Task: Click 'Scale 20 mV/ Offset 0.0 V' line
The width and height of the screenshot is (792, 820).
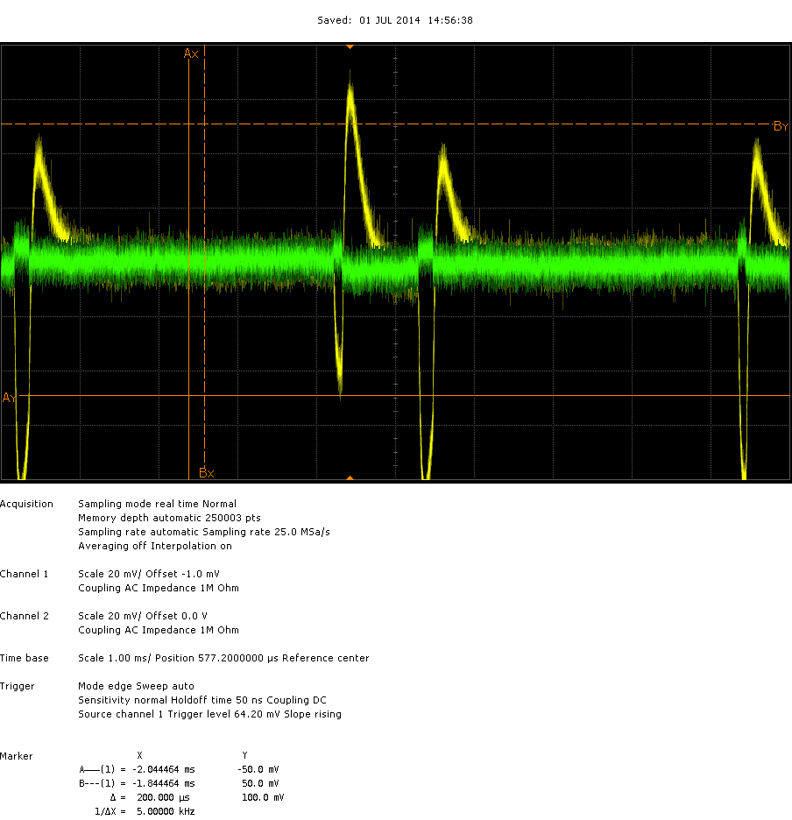Action: (x=143, y=616)
